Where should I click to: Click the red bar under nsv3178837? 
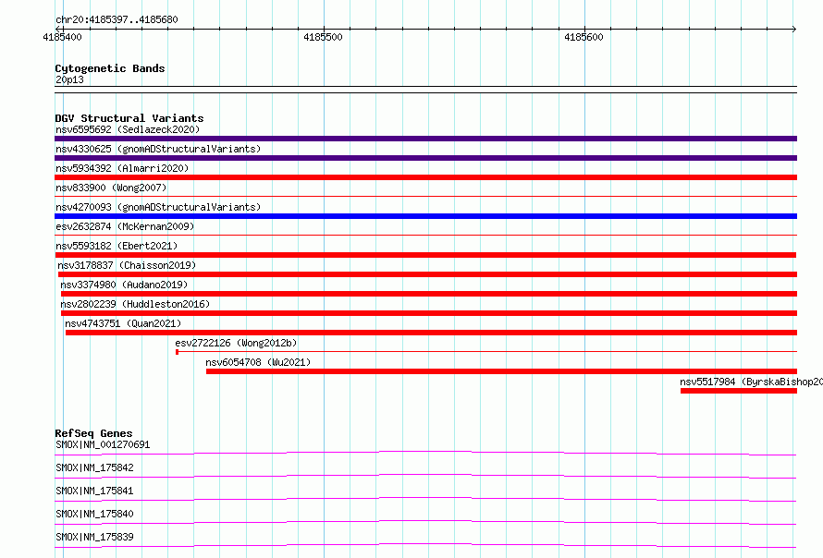(428, 274)
